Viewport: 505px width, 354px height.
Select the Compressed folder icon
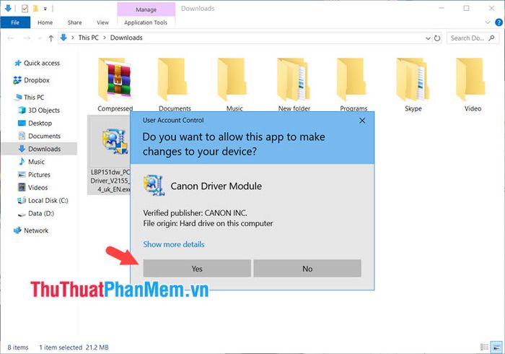tap(115, 79)
